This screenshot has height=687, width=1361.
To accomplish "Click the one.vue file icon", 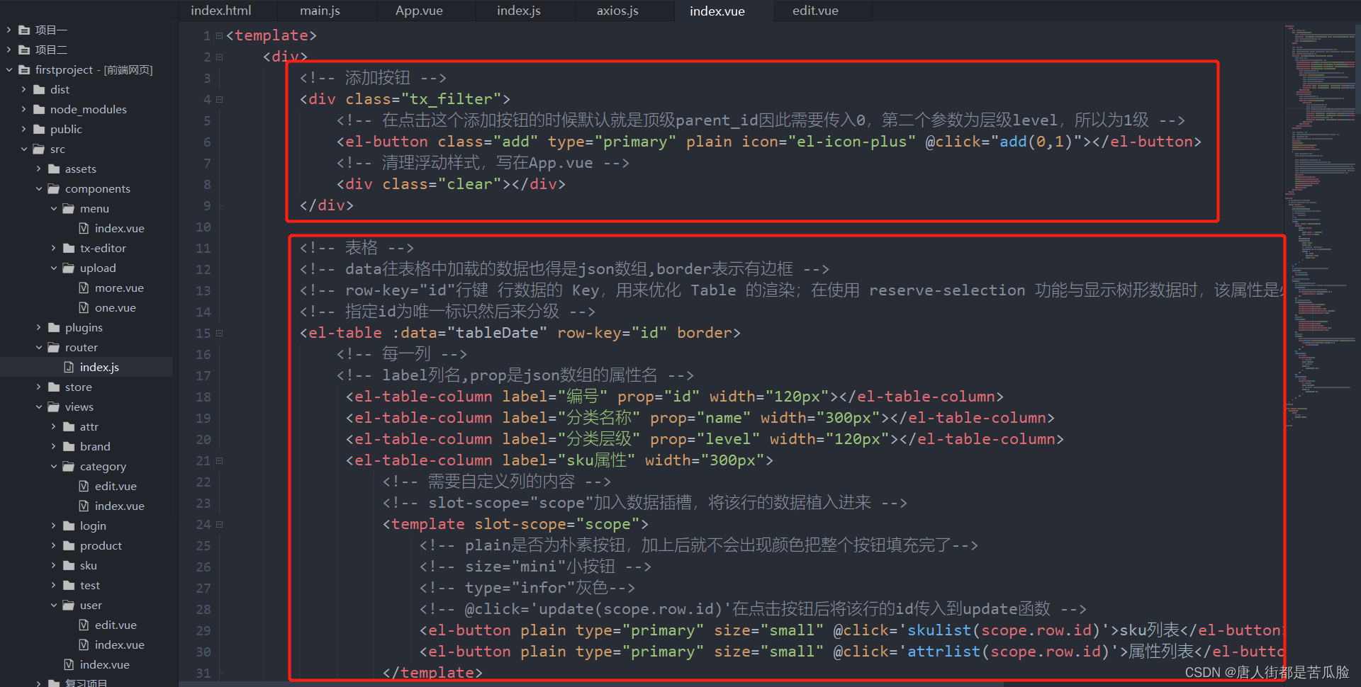I will click(x=84, y=307).
